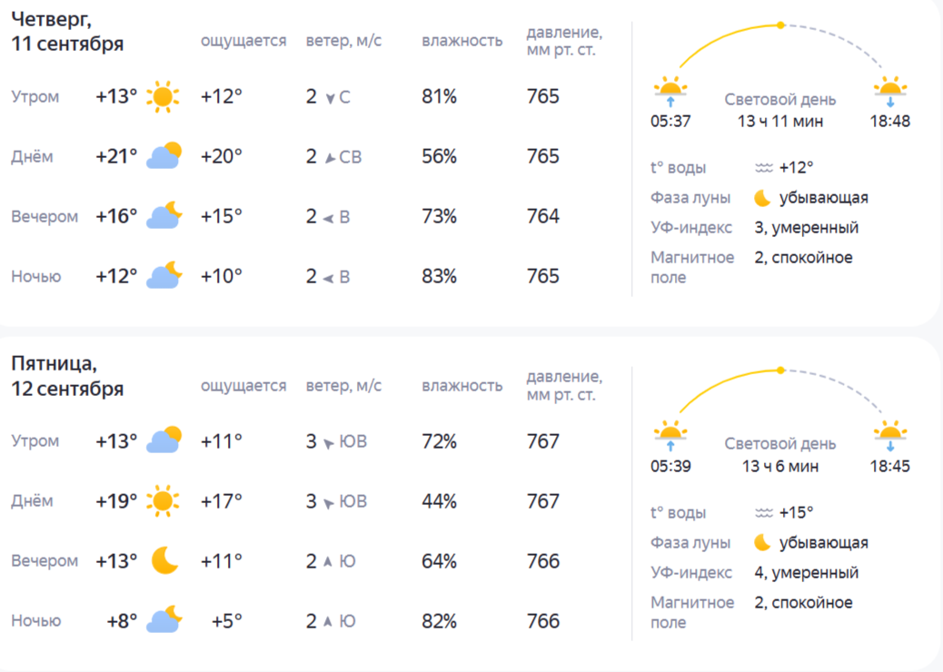Click the cloudy moon icon for Friday night

164,619
